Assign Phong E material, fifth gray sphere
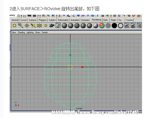The image size is (151, 118). click(x=89, y=25)
